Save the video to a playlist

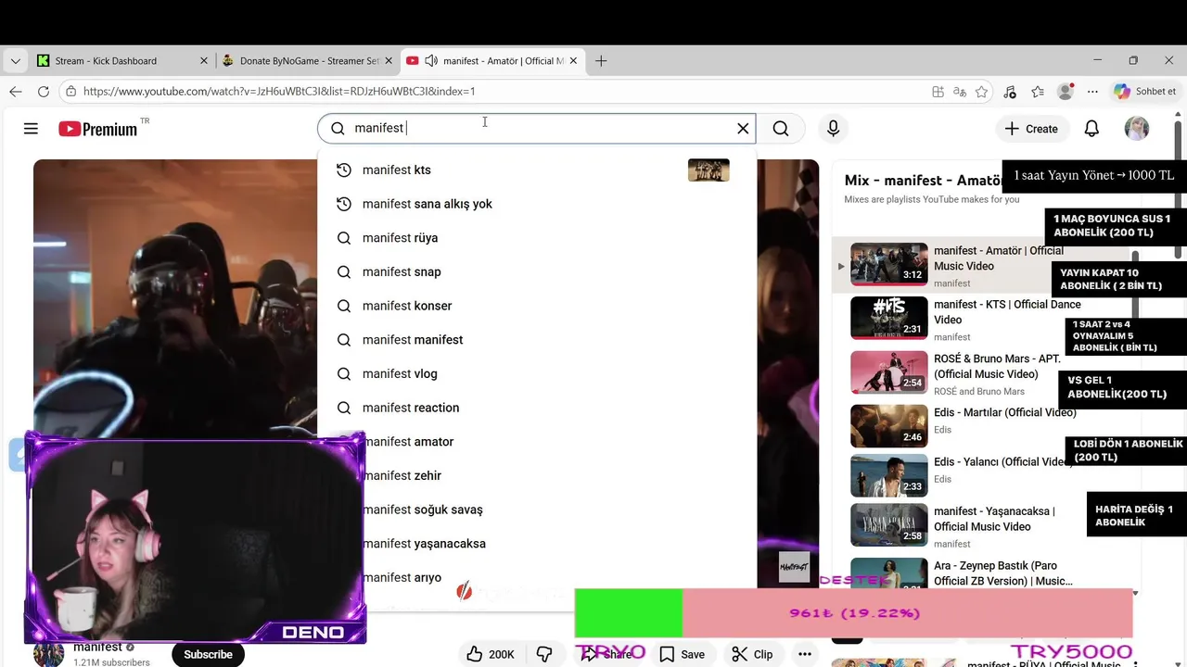tap(682, 654)
